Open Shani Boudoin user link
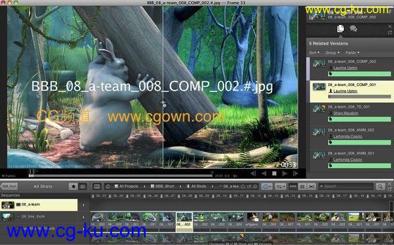The image size is (394, 245). click(345, 113)
